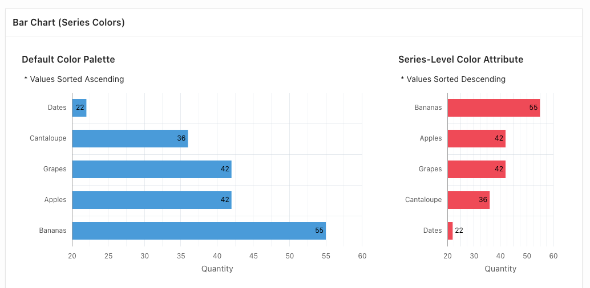590x288 pixels.
Task: Select the red Grapes bar in right chart
Action: (477, 170)
